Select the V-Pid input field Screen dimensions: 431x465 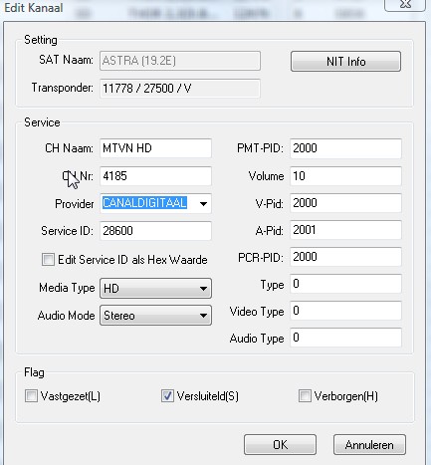pos(345,203)
